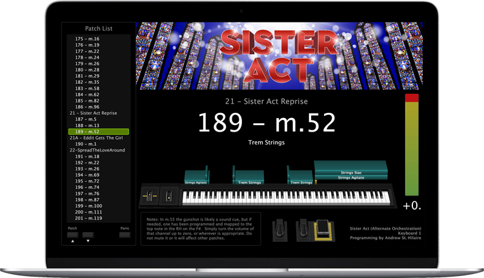484x278 pixels.
Task: Click the modulation wheel
Action: (169, 195)
